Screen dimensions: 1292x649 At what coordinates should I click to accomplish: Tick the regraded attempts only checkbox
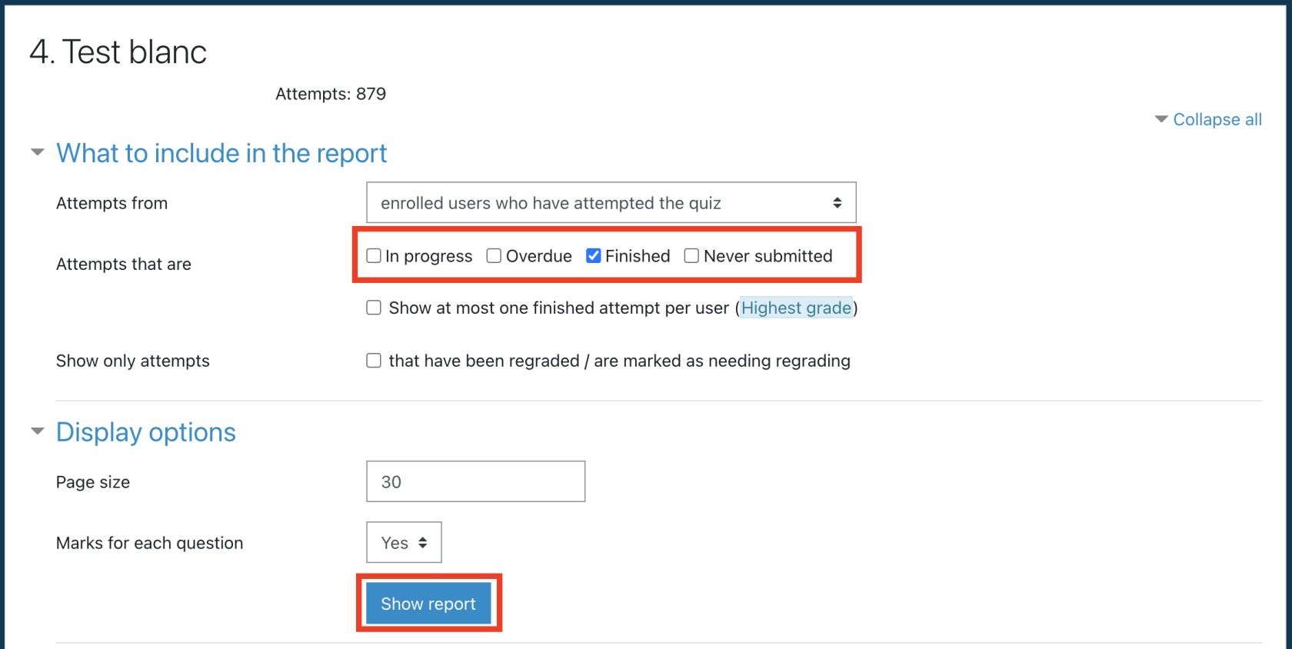point(374,361)
